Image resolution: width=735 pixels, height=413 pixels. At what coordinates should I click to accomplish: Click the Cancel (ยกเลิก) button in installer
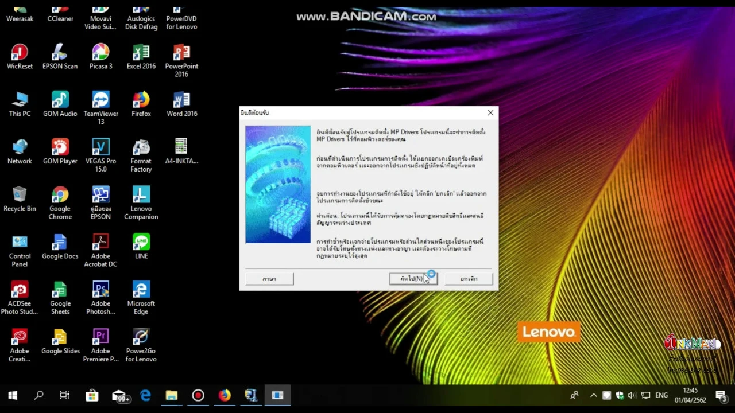point(469,279)
